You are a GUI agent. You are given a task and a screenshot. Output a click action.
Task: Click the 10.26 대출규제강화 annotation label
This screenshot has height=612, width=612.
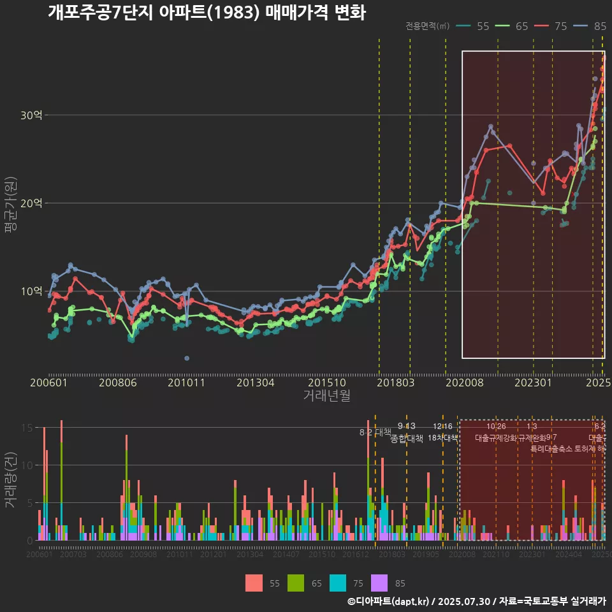[x=496, y=432]
